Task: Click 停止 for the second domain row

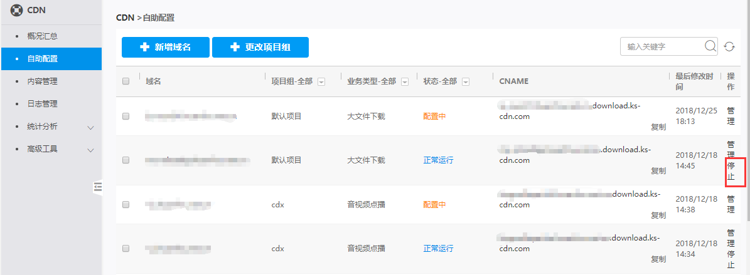Action: tap(731, 171)
